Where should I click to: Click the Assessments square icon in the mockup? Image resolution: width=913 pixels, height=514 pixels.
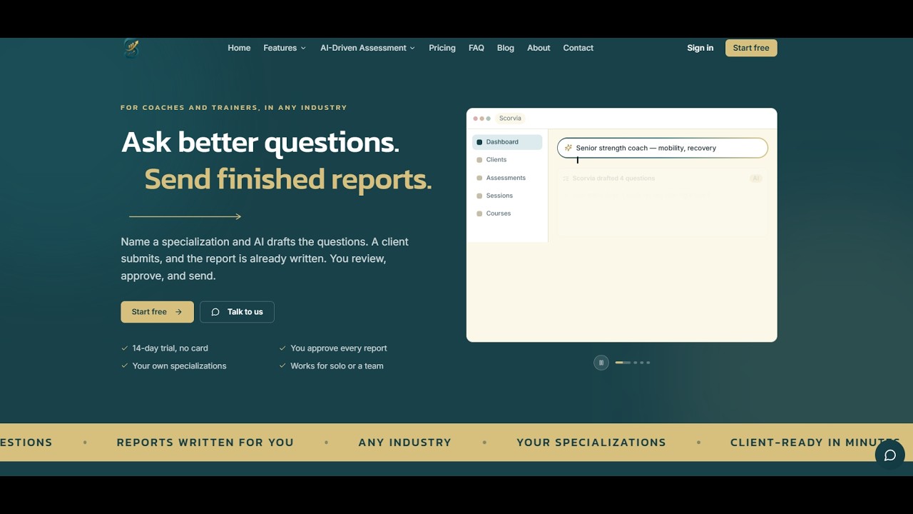point(479,178)
